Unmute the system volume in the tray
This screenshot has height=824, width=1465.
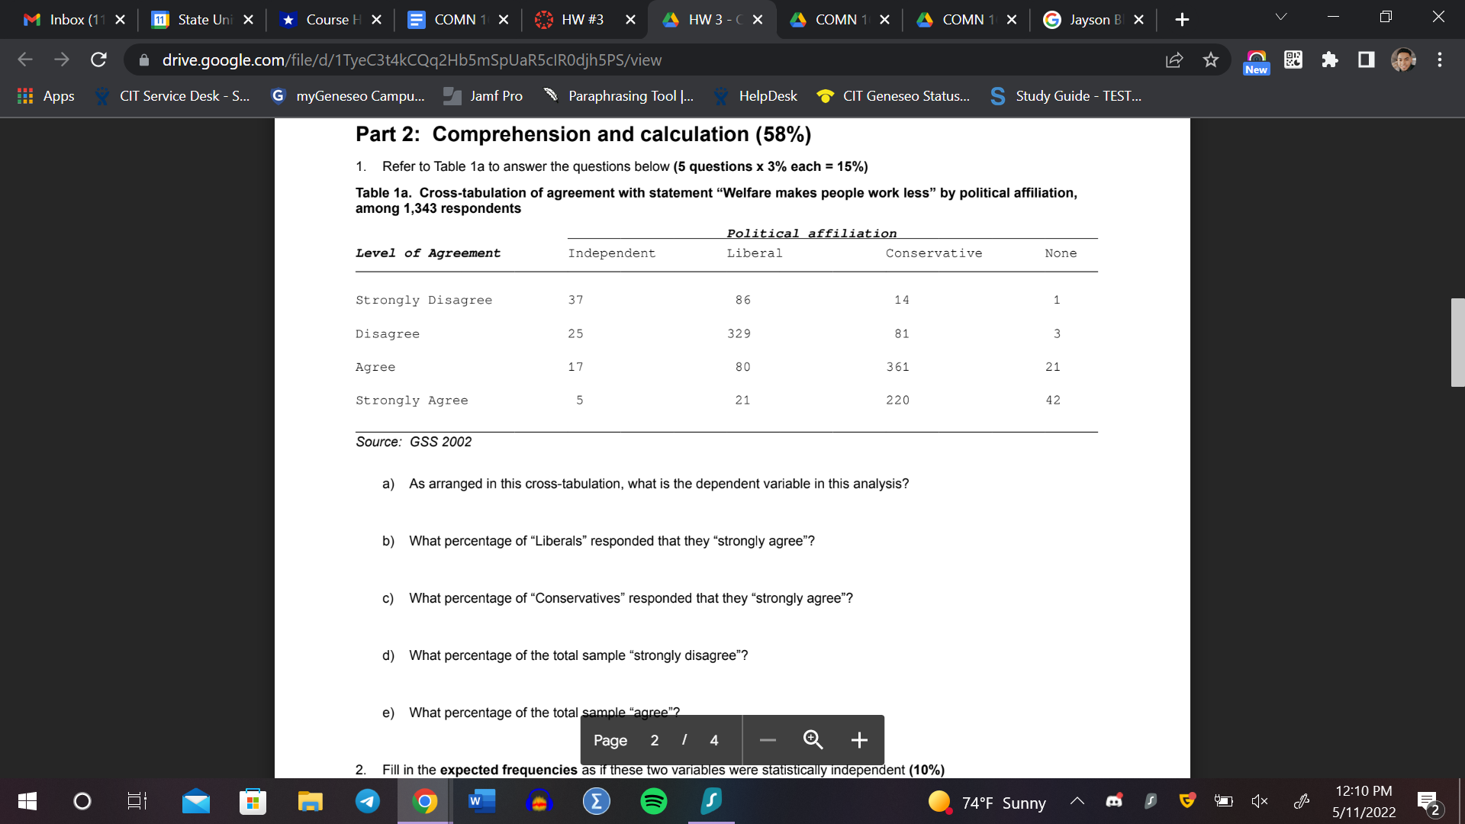(1259, 801)
